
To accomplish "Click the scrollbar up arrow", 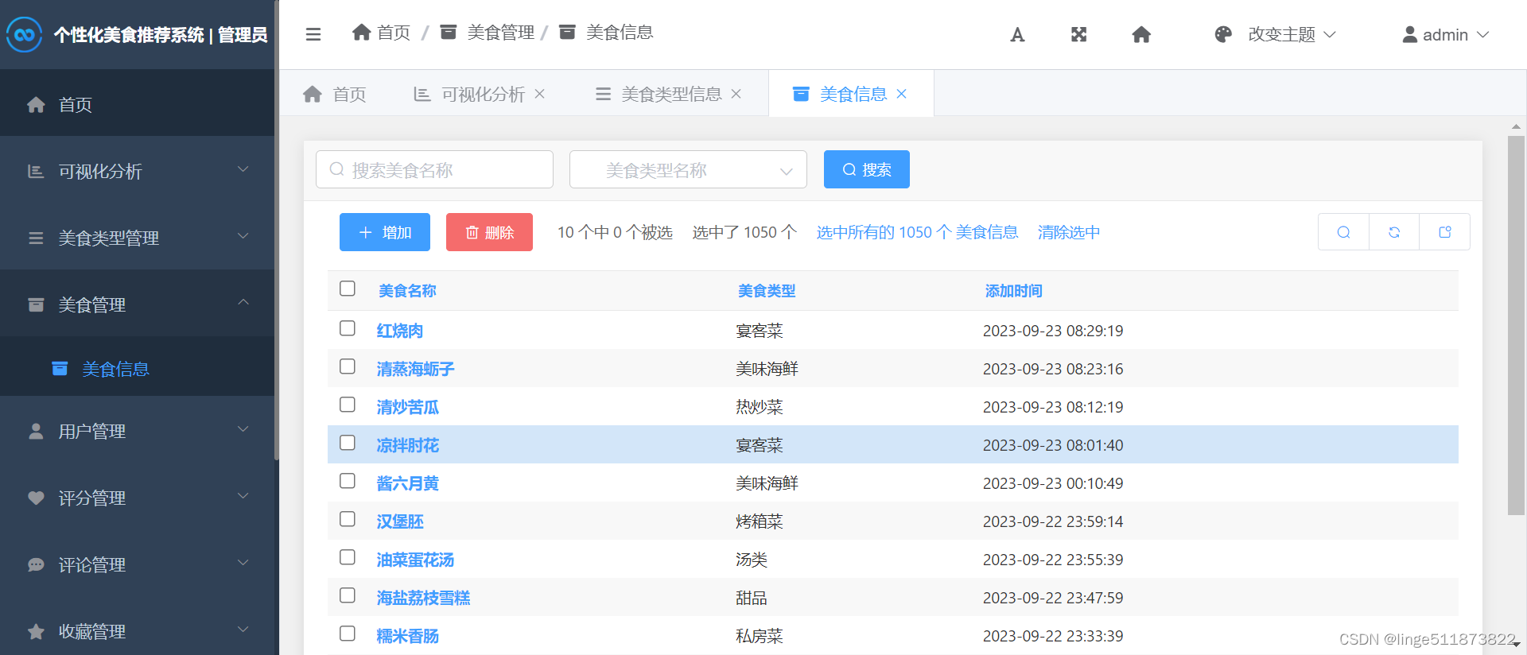I will tap(1516, 126).
